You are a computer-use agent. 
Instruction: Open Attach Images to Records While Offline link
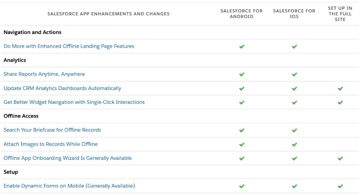click(x=51, y=144)
